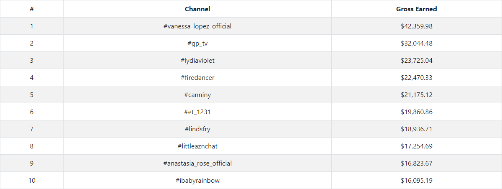Click the # rank column header
502x189 pixels.
[32, 9]
